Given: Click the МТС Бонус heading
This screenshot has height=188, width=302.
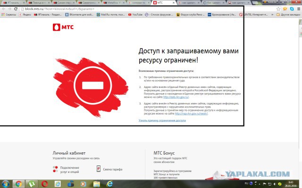Looking at the screenshot, I should click(164, 153).
